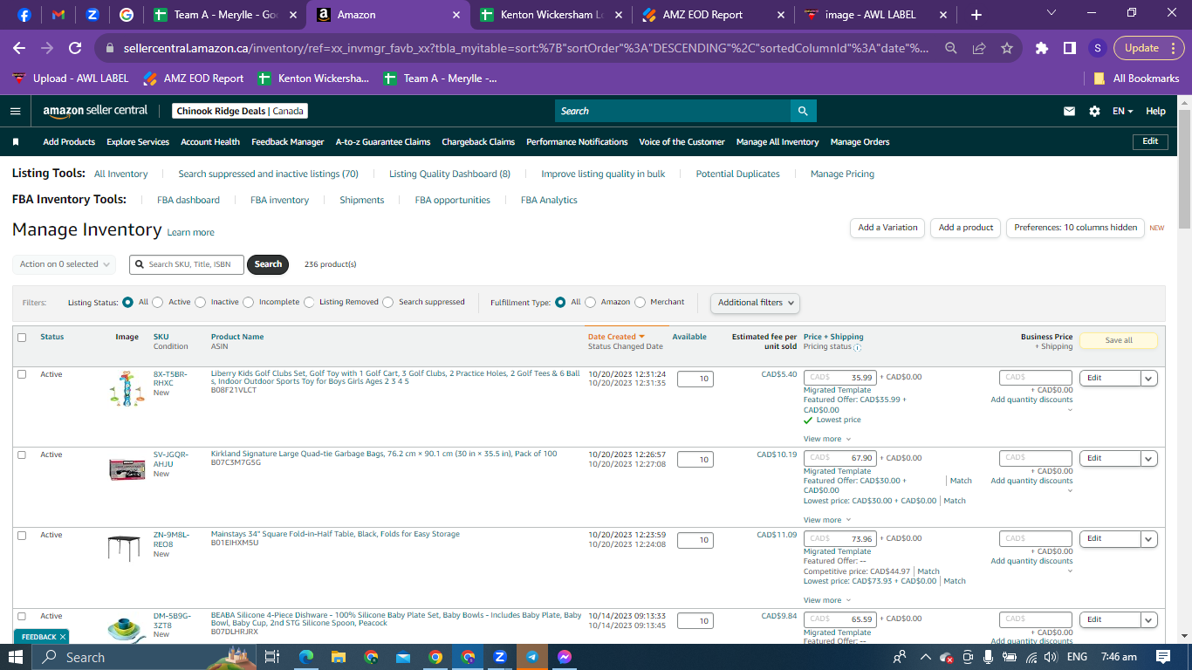1192x670 pixels.
Task: Open Add Products in the navigation bar
Action: tap(69, 142)
